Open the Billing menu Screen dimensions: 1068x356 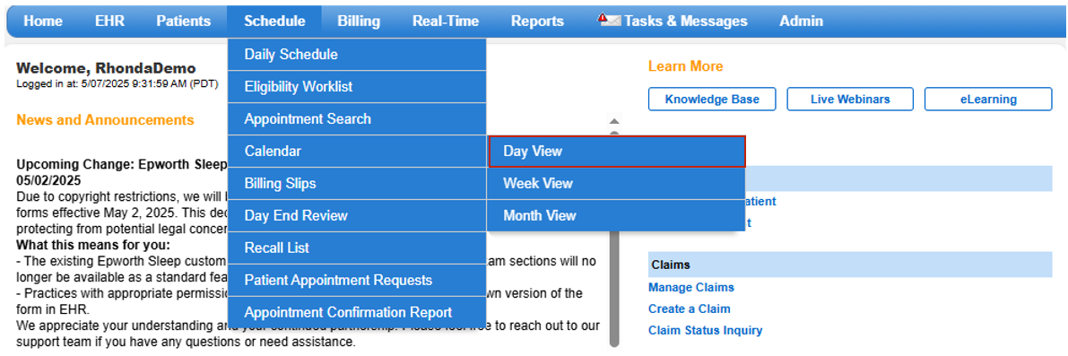(x=359, y=22)
